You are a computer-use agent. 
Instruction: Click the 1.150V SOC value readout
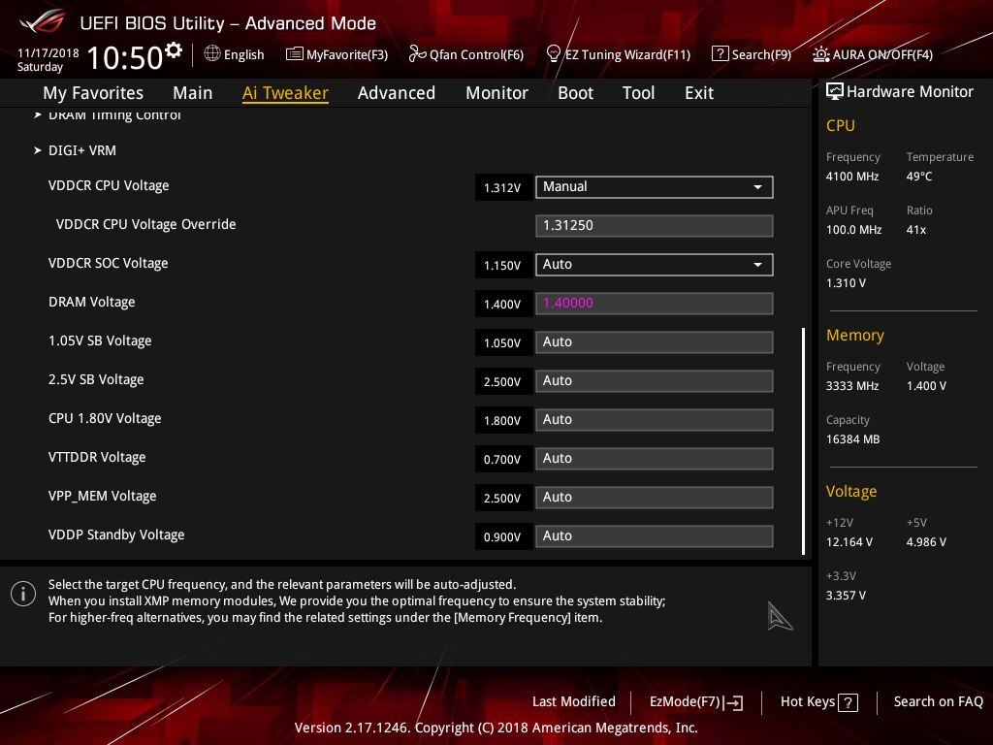click(x=503, y=266)
